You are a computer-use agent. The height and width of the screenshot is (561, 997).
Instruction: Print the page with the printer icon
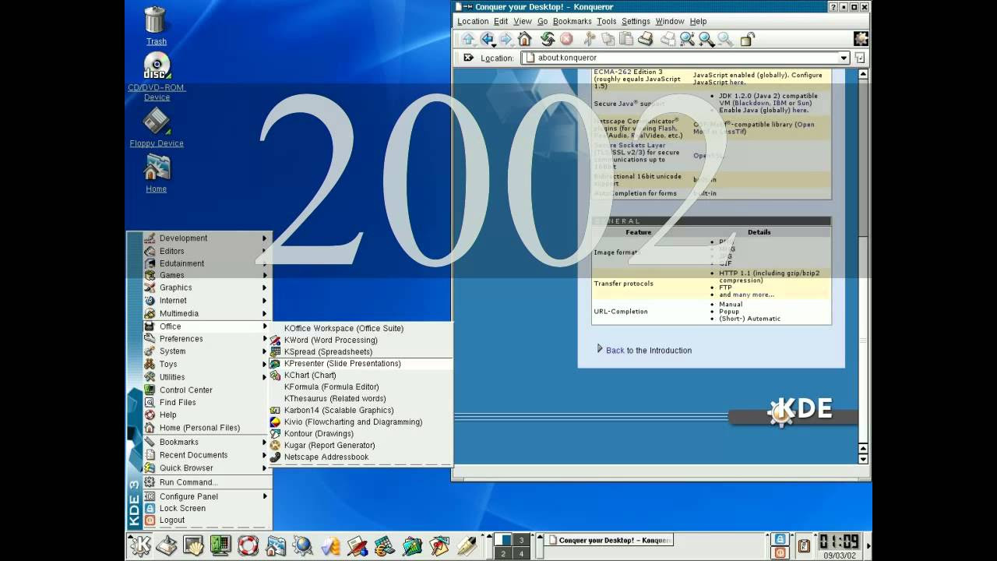tap(645, 39)
